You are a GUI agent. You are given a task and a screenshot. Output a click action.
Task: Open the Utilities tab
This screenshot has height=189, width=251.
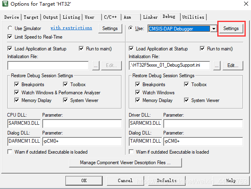pos(193,17)
